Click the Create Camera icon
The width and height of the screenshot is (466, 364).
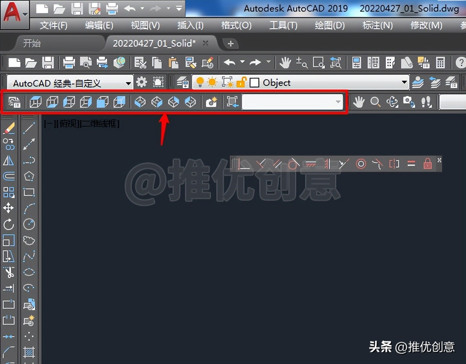click(212, 102)
